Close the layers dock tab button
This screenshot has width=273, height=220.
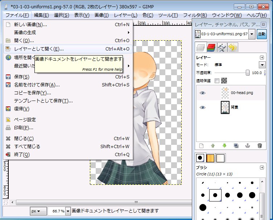[264, 25]
